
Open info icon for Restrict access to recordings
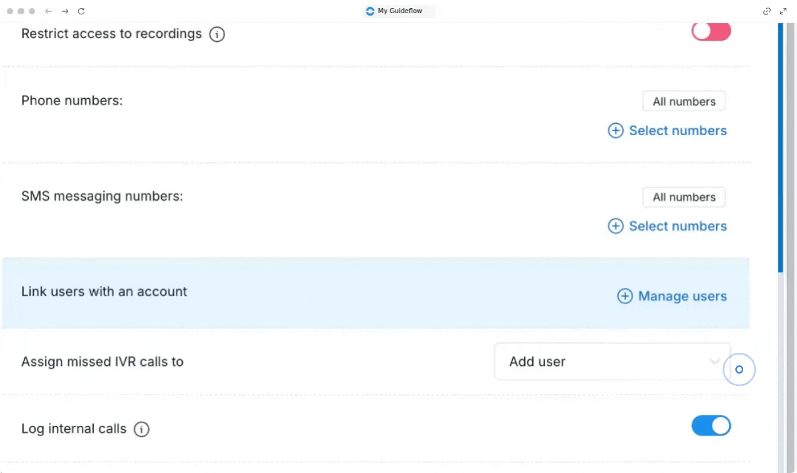[x=217, y=34]
